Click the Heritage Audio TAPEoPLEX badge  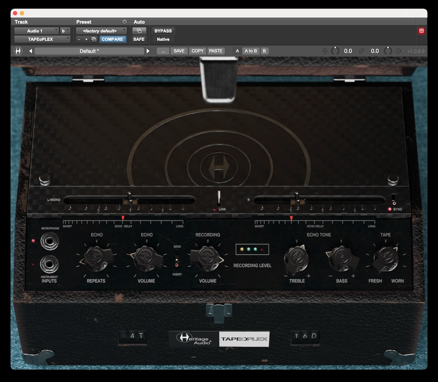(x=219, y=339)
